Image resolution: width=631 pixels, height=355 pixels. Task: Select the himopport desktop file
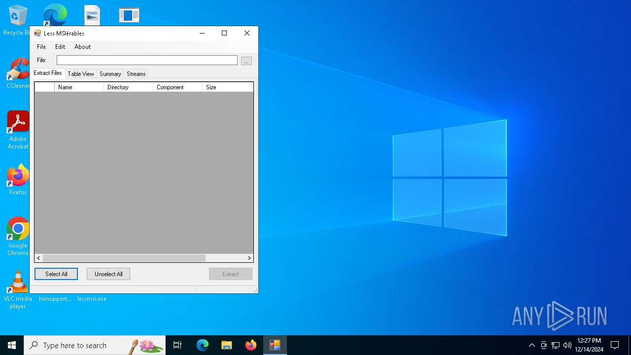55,298
